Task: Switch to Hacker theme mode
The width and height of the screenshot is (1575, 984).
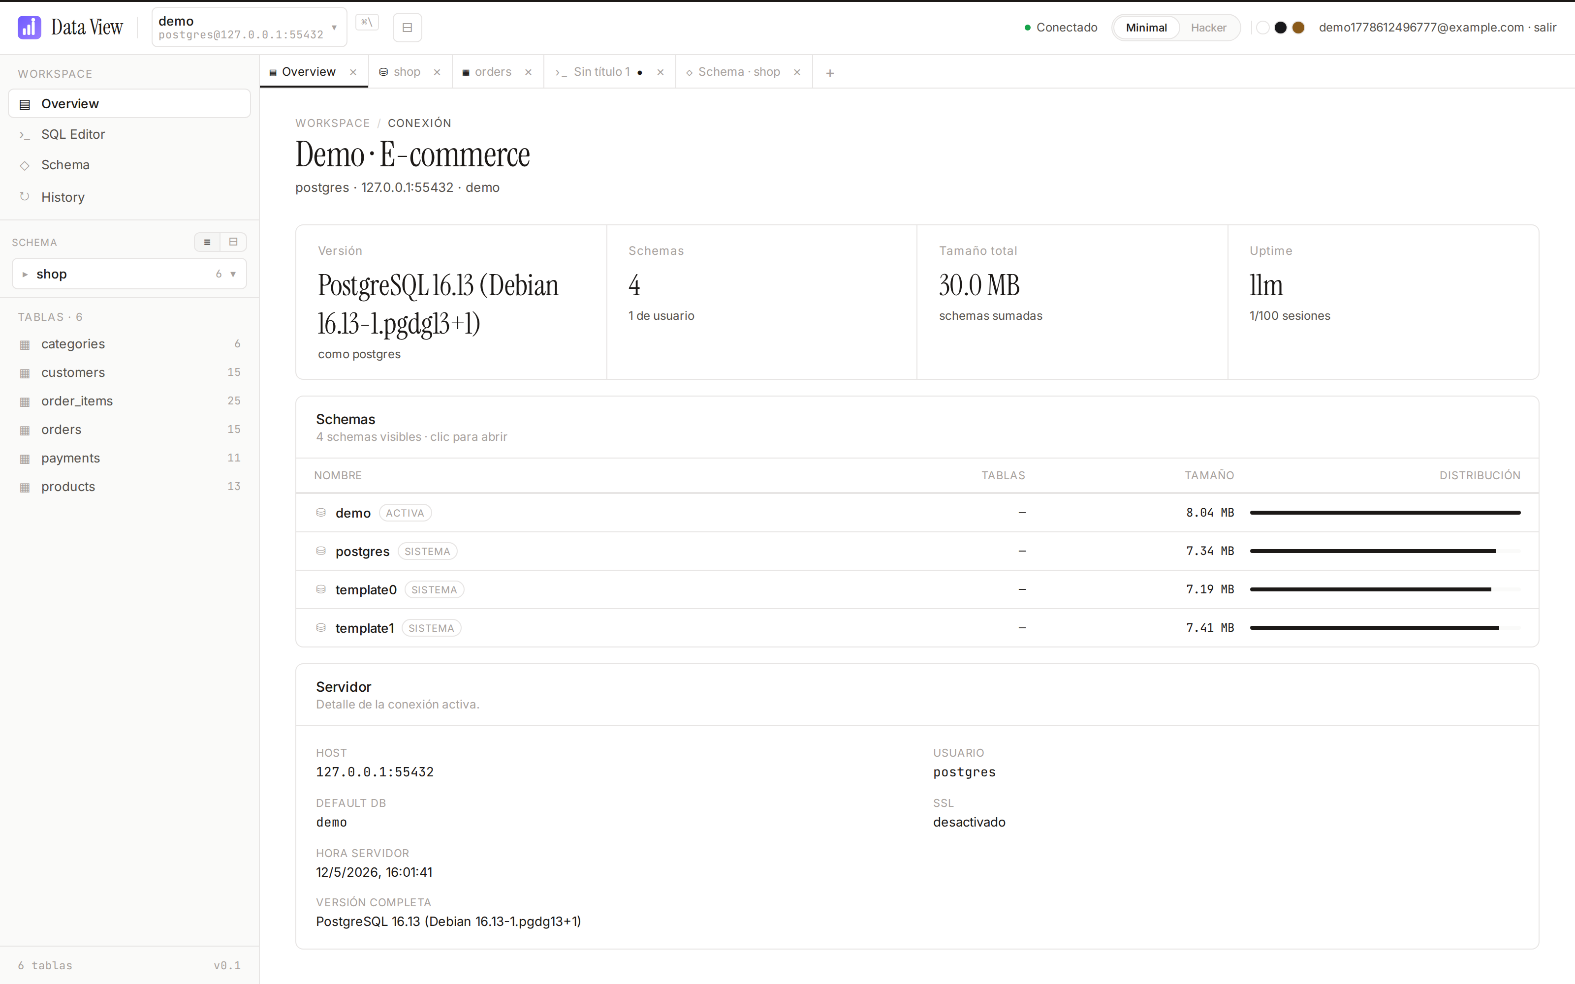Action: pos(1209,28)
